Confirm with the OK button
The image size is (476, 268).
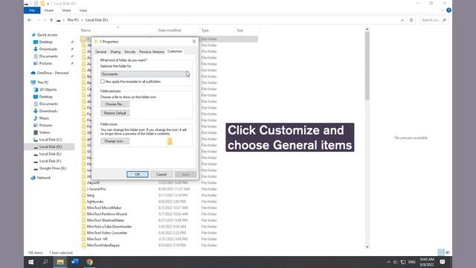[138, 174]
